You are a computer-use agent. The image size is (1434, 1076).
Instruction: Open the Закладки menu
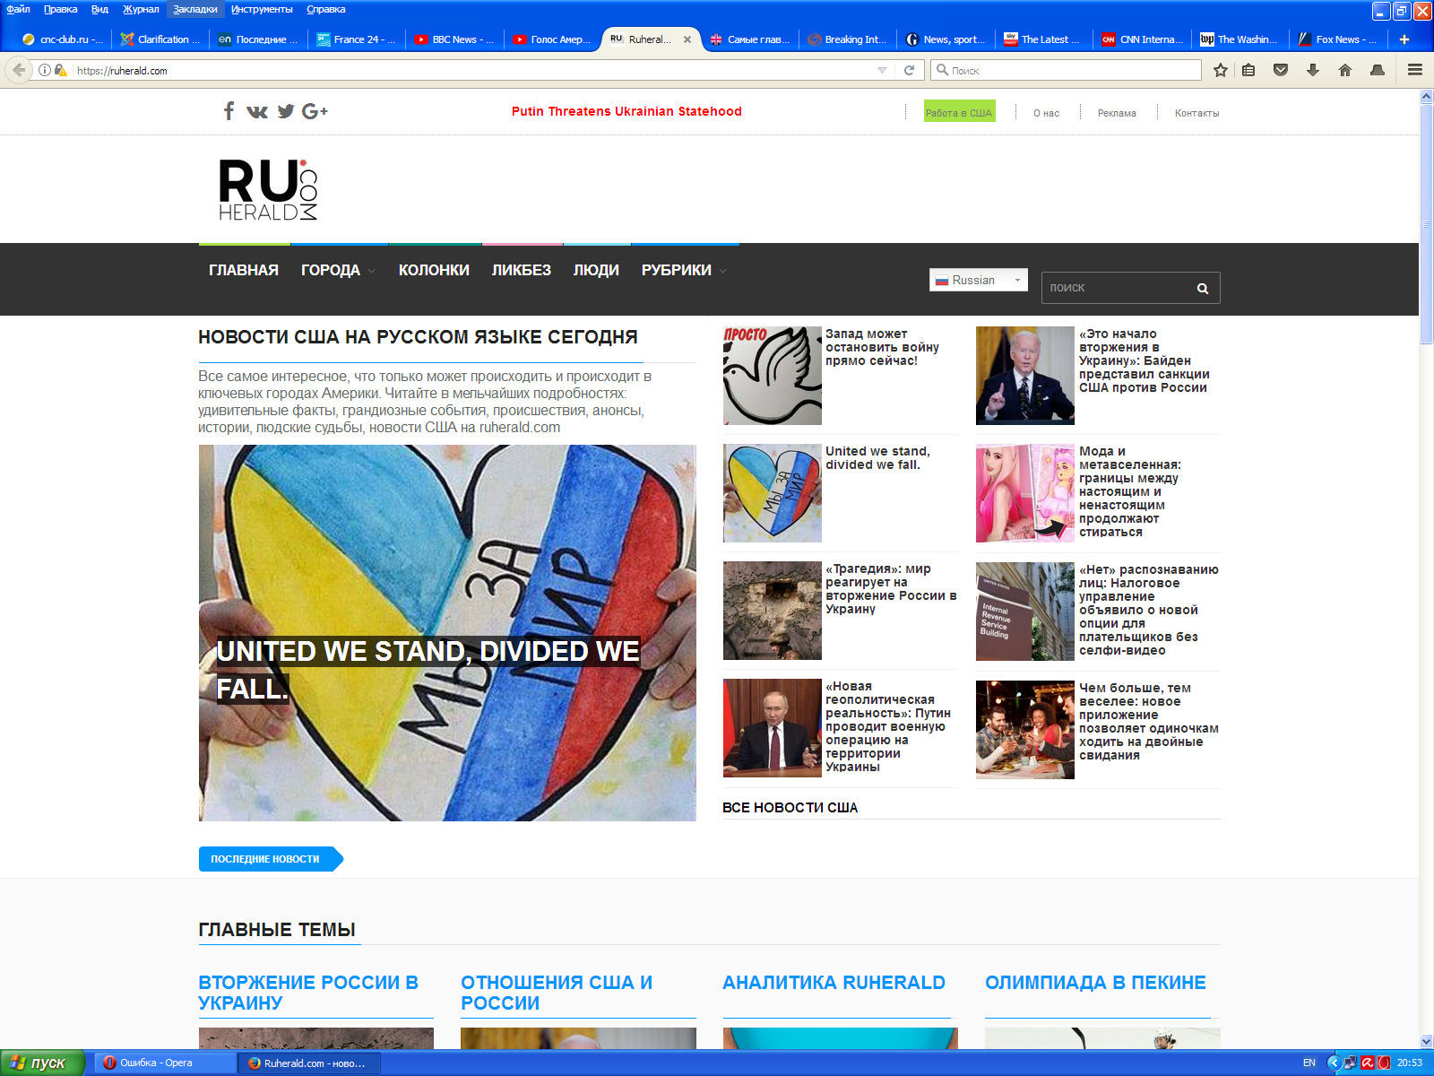click(x=195, y=9)
